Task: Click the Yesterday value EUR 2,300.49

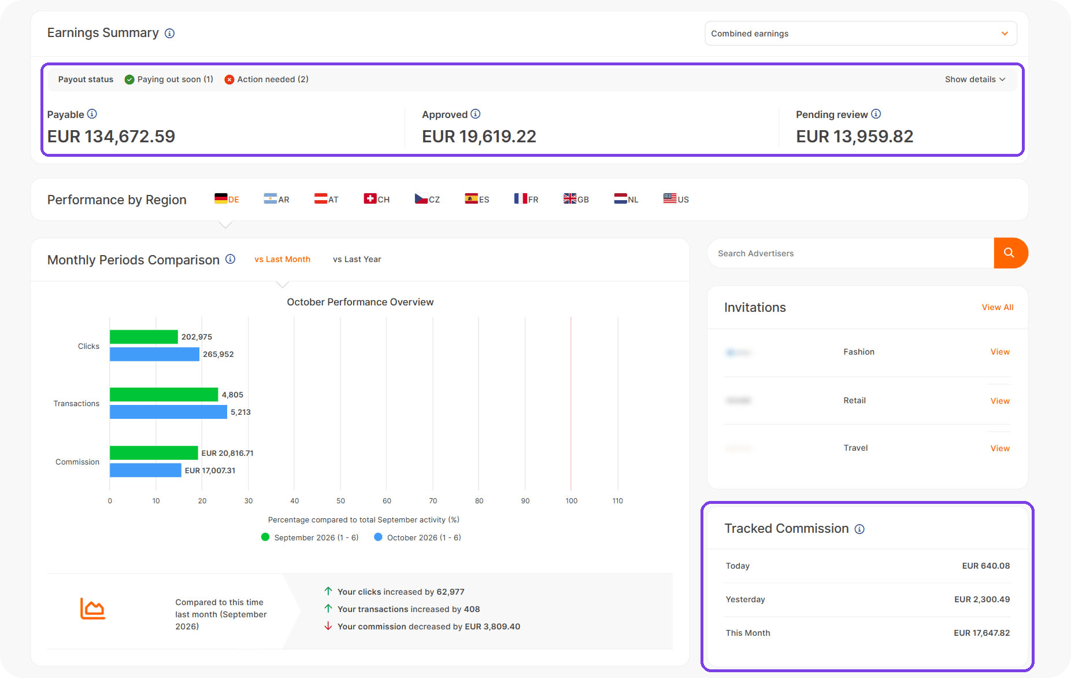Action: coord(982,599)
